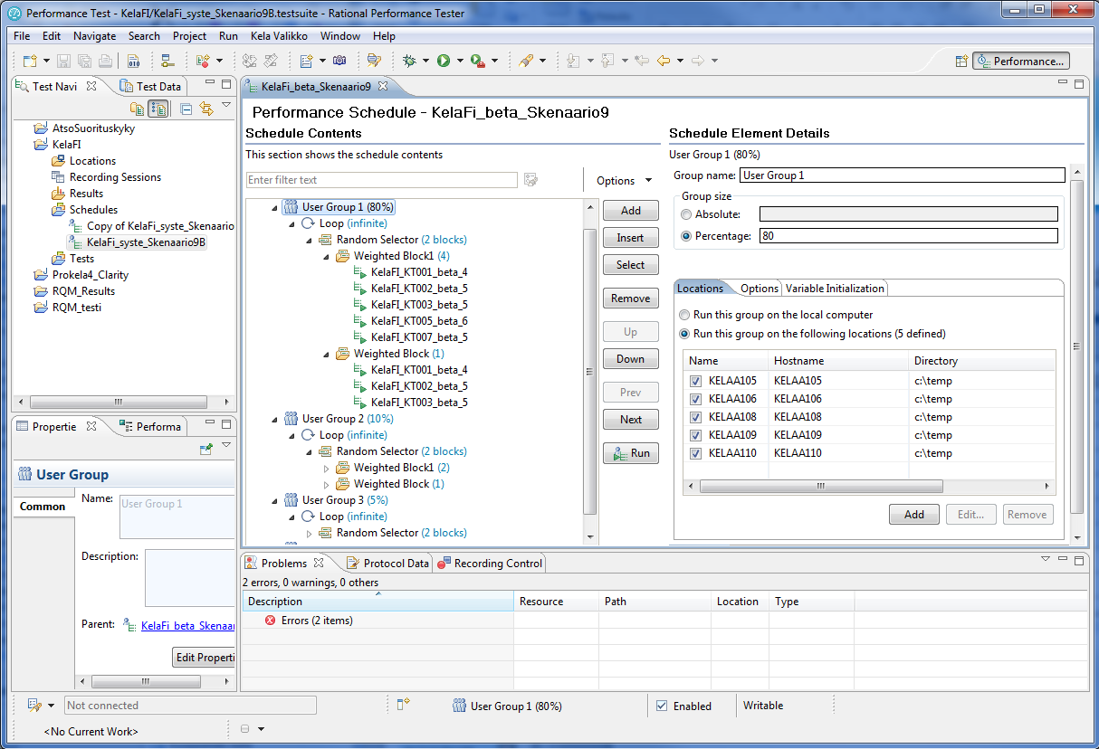The image size is (1099, 749).
Task: Click the camera capture toolbar icon
Action: (339, 61)
